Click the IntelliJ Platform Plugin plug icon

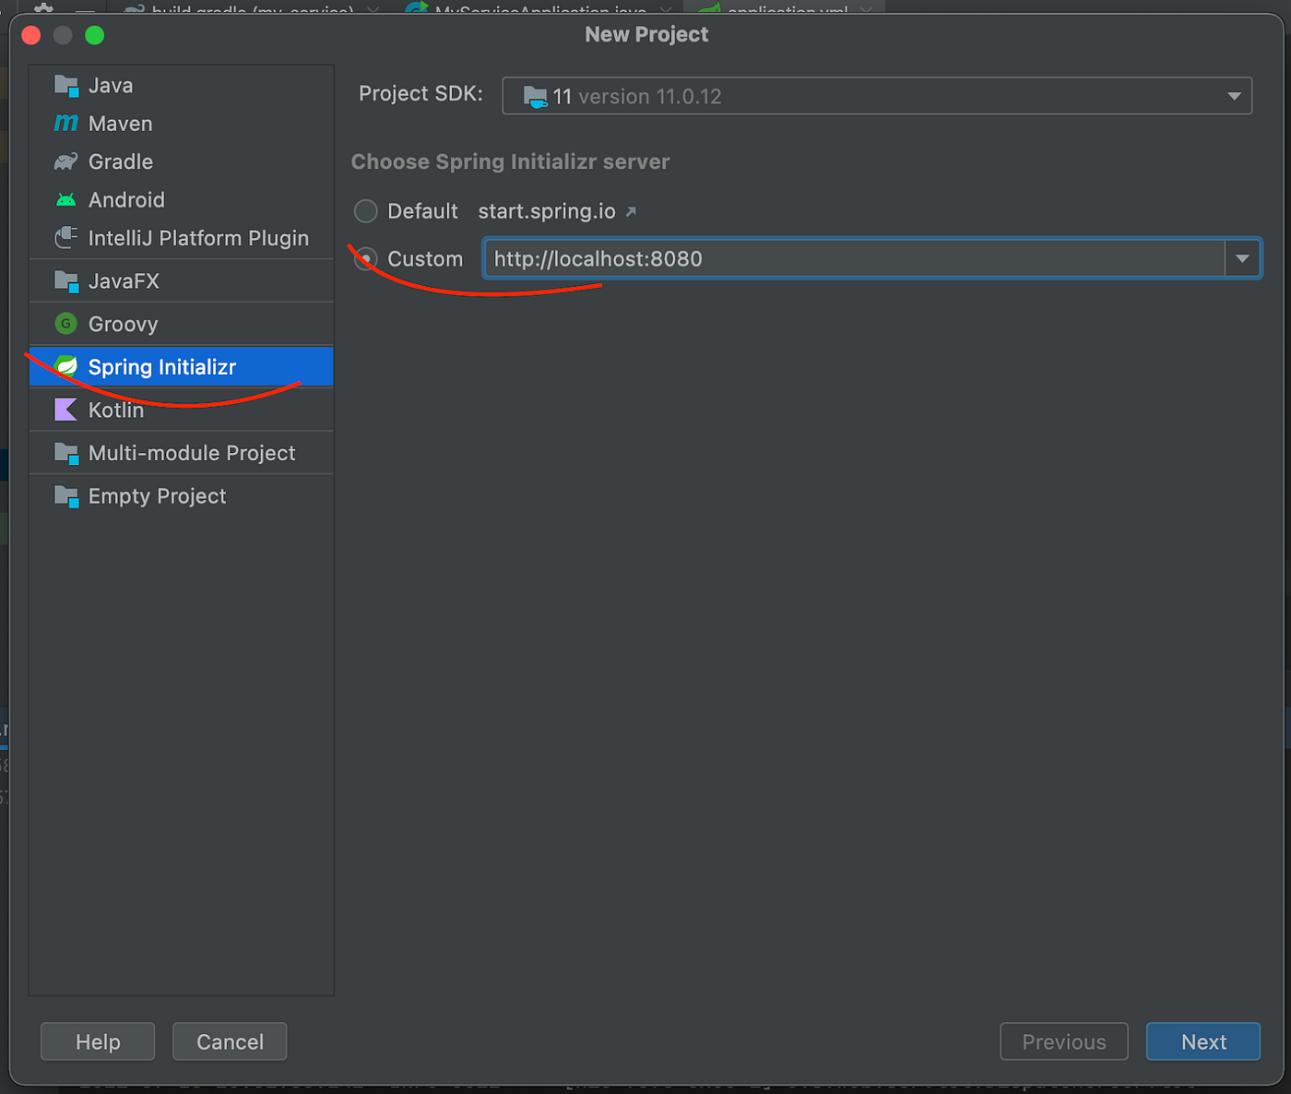click(x=66, y=238)
